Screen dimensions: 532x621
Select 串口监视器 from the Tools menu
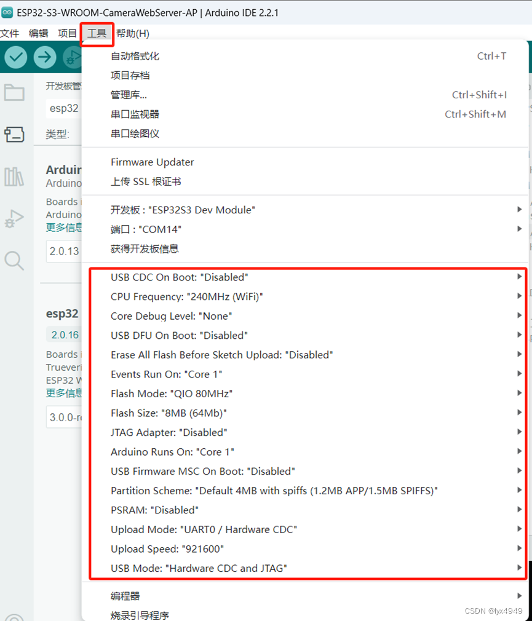133,114
